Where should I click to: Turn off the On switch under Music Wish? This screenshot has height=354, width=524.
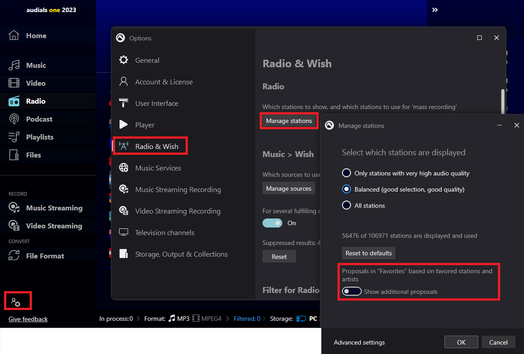click(272, 223)
